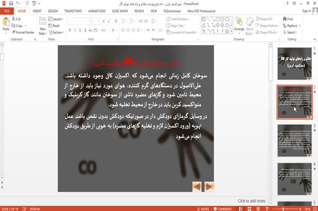Open the Section dropdown menu
Screen dimensions: 318x211
pyautogui.click(x=56, y=32)
